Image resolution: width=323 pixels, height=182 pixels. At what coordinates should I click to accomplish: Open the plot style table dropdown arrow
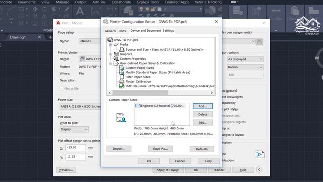253,41
